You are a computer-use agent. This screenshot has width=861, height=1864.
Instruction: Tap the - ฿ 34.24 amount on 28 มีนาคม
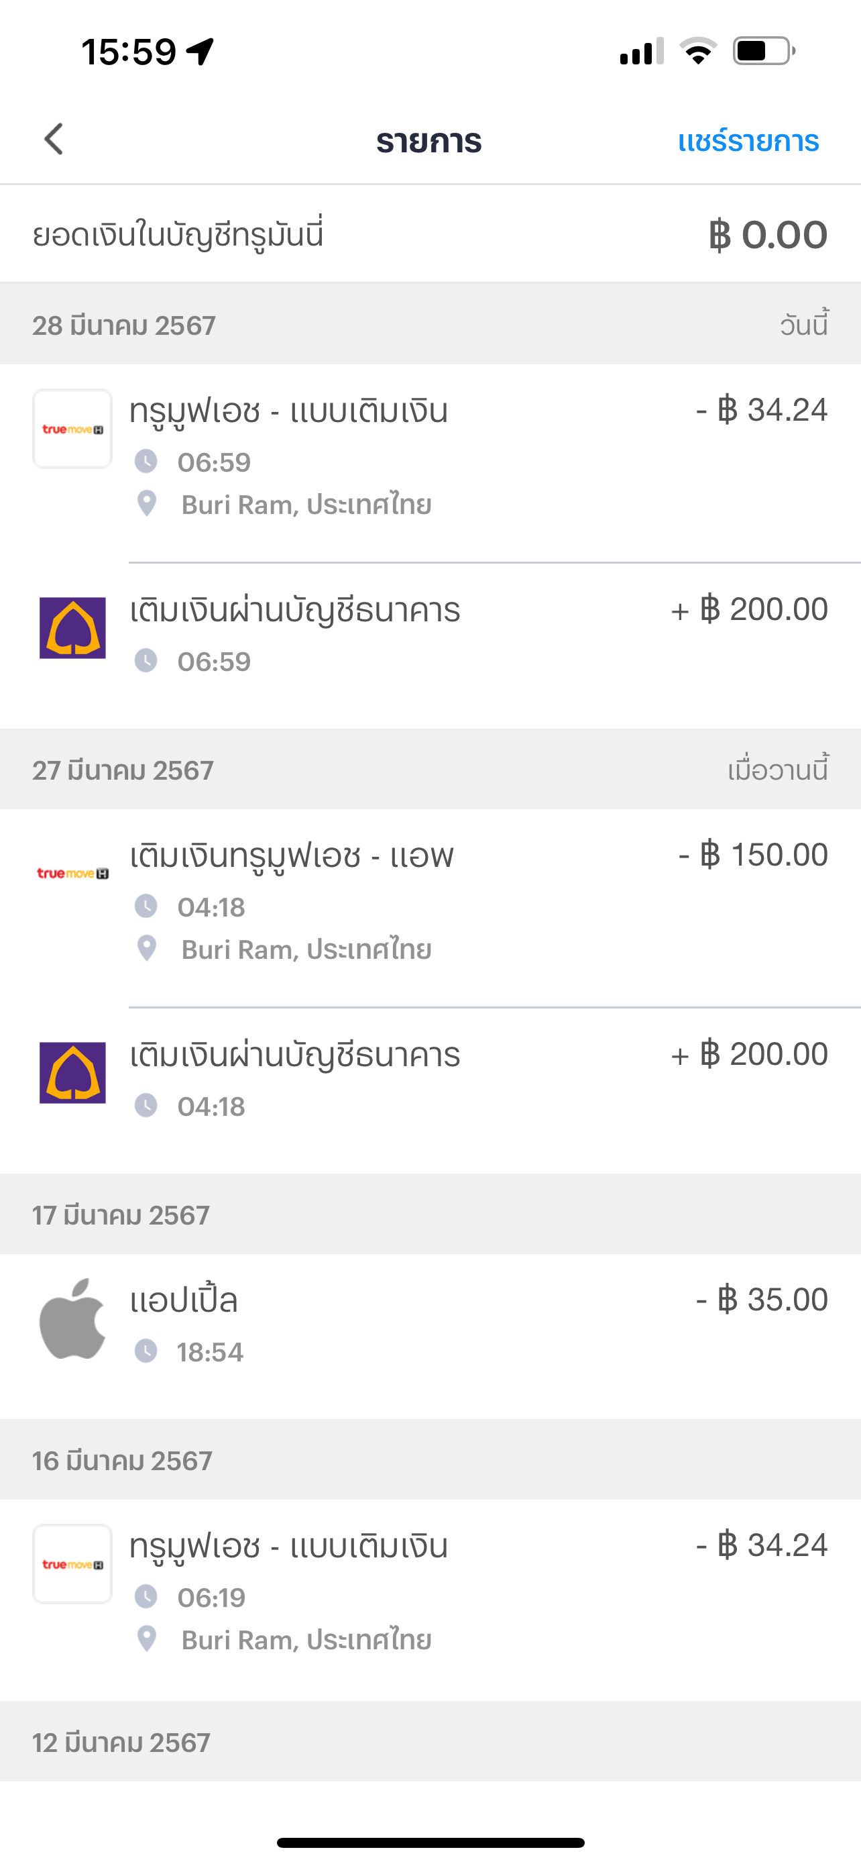(x=761, y=410)
